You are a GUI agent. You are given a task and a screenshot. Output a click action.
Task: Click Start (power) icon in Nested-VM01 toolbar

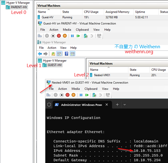tap(55, 95)
